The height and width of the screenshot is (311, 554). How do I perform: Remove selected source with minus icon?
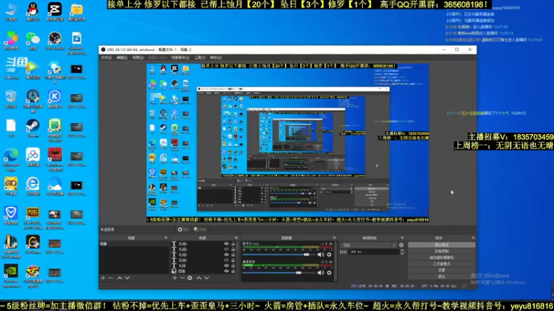(182, 278)
